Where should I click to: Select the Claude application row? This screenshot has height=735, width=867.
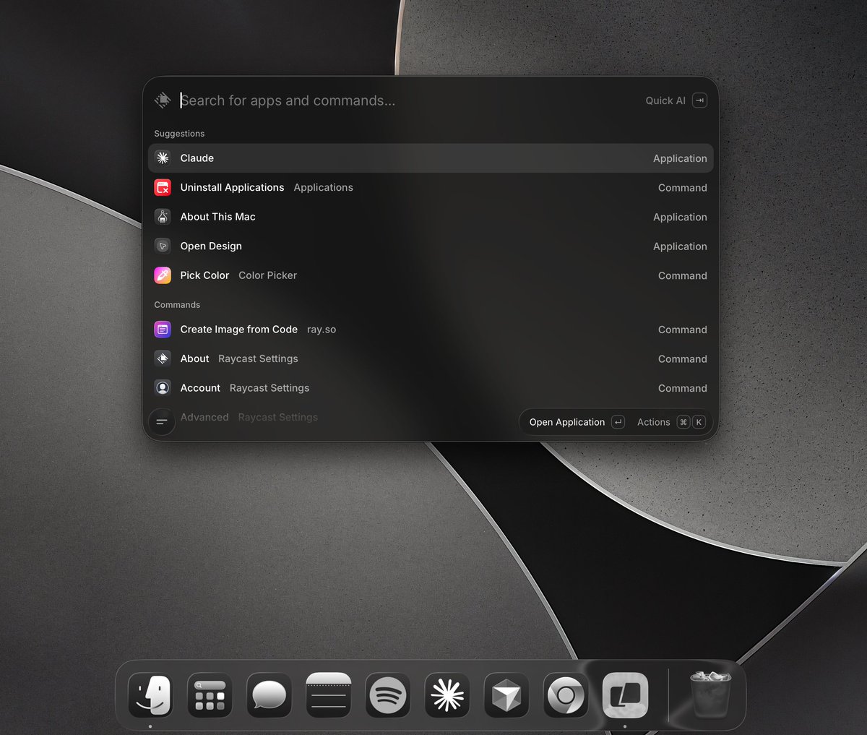pyautogui.click(x=431, y=158)
